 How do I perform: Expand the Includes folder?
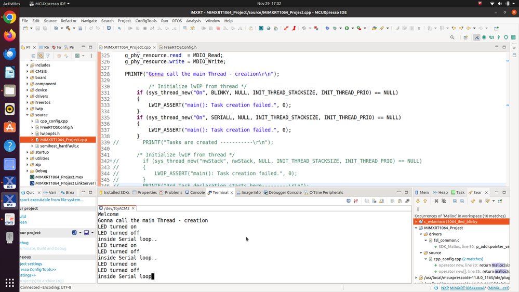pos(28,65)
